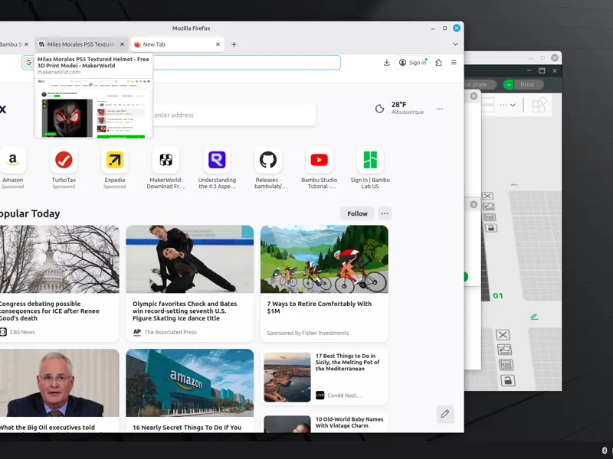This screenshot has width=613, height=459.
Task: Open the YouTube Bambu Studio Tutorial shortcut
Action: (x=319, y=168)
